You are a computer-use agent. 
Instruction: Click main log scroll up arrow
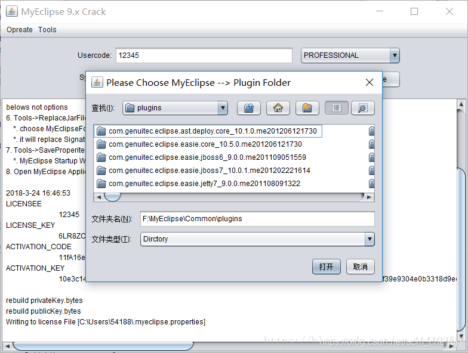[x=461, y=104]
